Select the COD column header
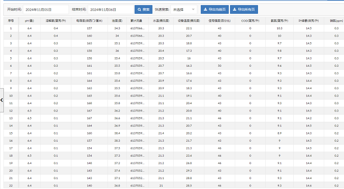 [250, 20]
